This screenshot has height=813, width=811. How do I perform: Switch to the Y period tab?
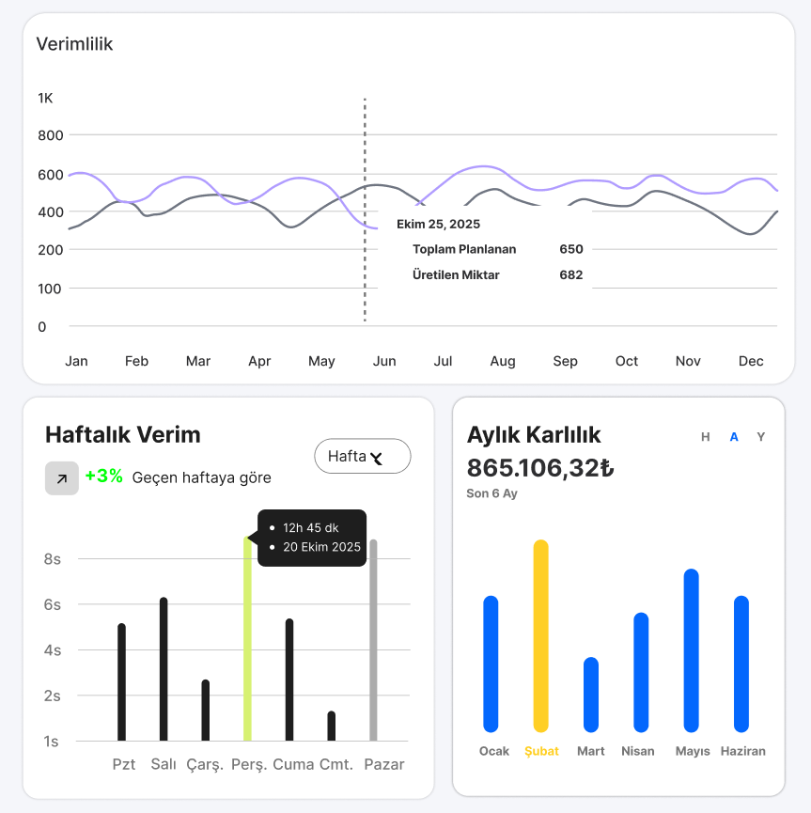[x=761, y=436]
